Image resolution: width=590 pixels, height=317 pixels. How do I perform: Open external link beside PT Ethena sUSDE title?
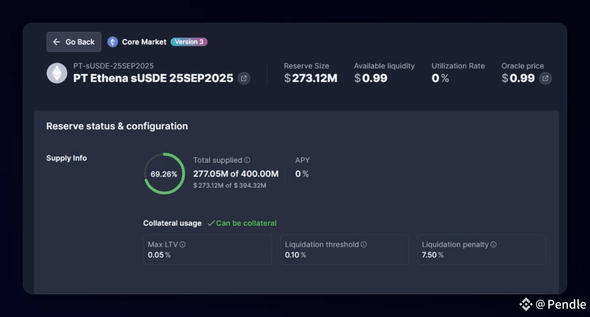click(244, 78)
